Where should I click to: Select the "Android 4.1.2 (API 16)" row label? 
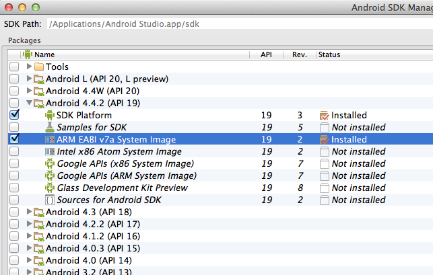pos(93,237)
